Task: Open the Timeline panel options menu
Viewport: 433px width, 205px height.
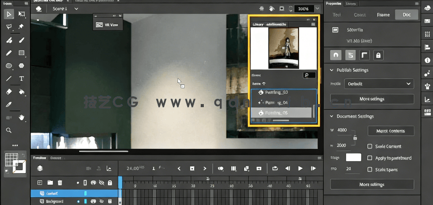Action: (320, 158)
